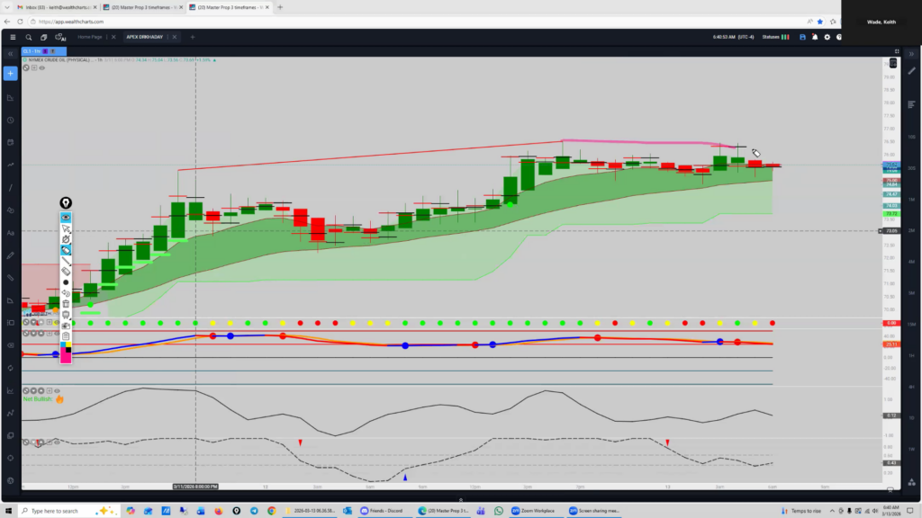This screenshot has width=922, height=518.
Task: Switch to the Home Page tab
Action: tap(90, 37)
